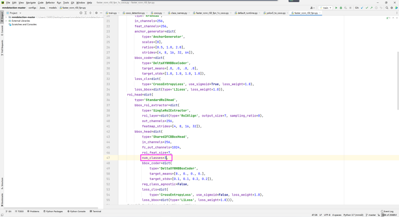Switch to class_names.py tab
This screenshot has width=399, height=217.
pos(179,13)
